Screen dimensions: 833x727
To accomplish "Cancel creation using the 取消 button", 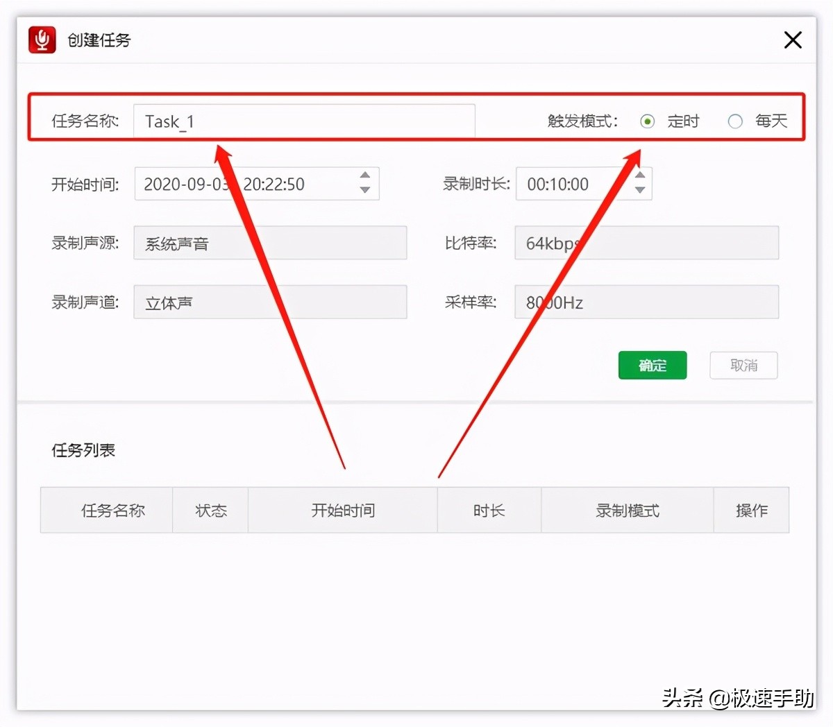I will [x=743, y=365].
